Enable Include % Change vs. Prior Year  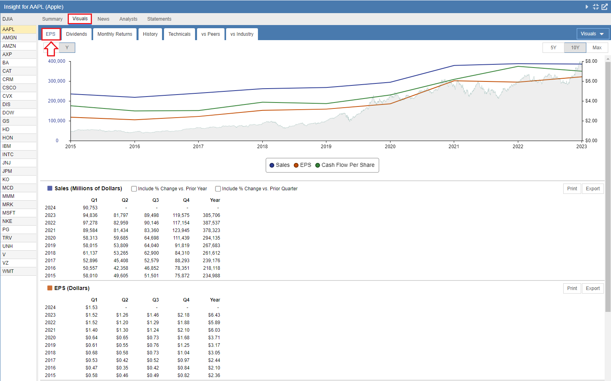pos(134,189)
